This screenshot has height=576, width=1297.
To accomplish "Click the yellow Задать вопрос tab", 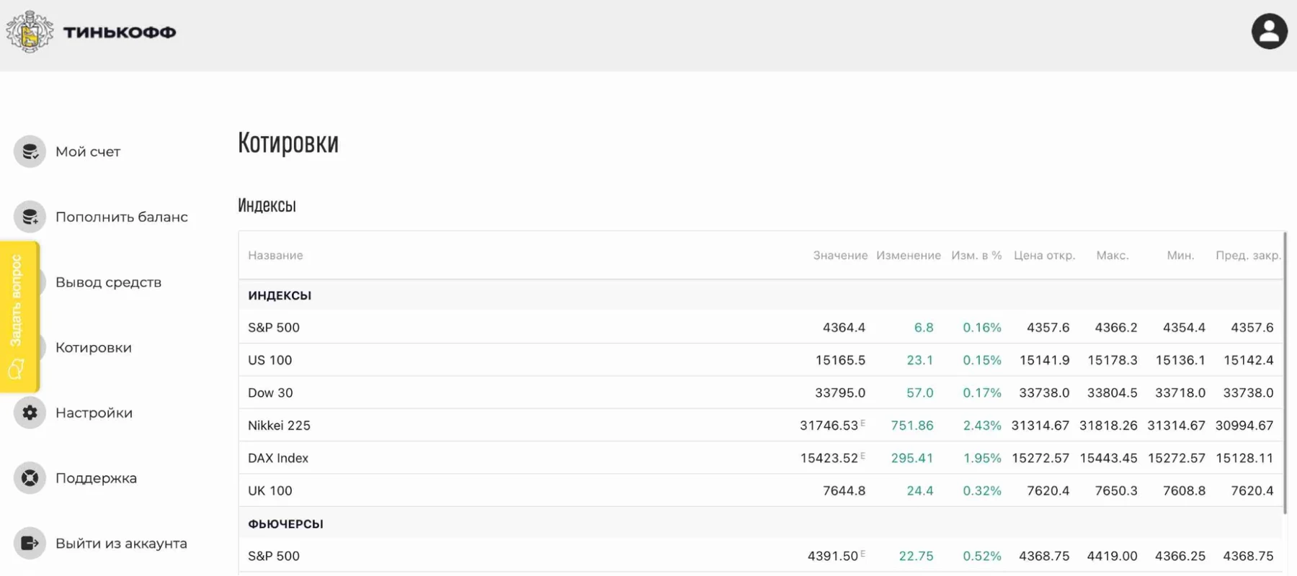I will click(x=19, y=317).
